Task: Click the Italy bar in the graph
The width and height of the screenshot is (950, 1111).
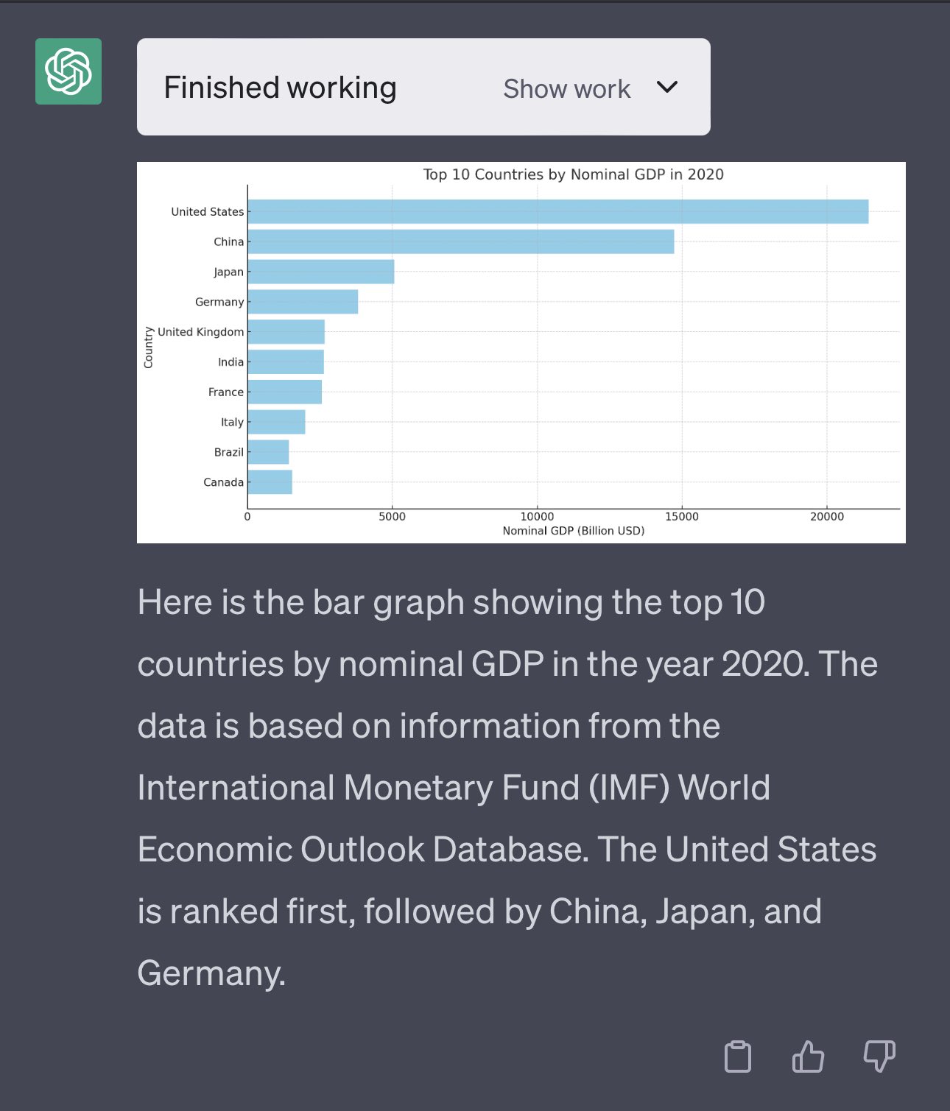Action: tap(276, 423)
